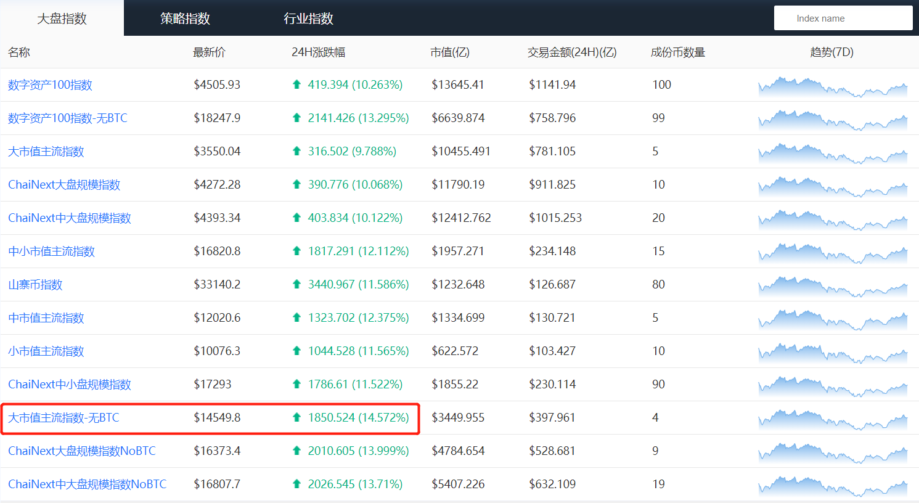Open the 行业指数 tab

tap(308, 18)
